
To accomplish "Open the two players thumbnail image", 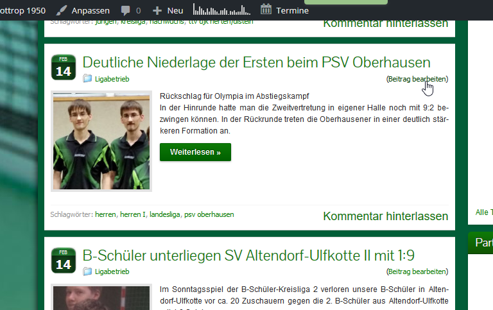I will (x=101, y=141).
